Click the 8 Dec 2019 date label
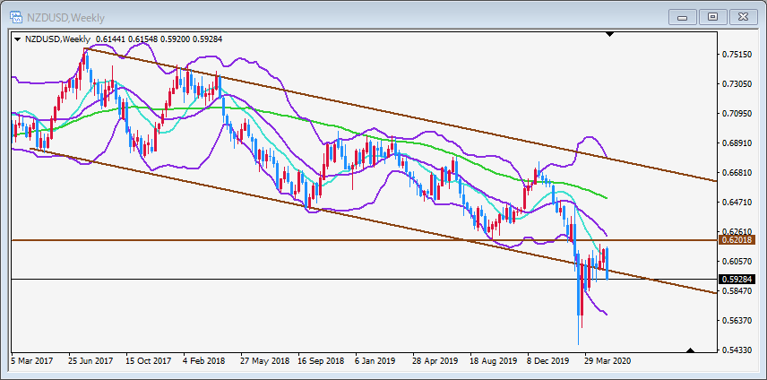767x380 pixels. pyautogui.click(x=548, y=361)
